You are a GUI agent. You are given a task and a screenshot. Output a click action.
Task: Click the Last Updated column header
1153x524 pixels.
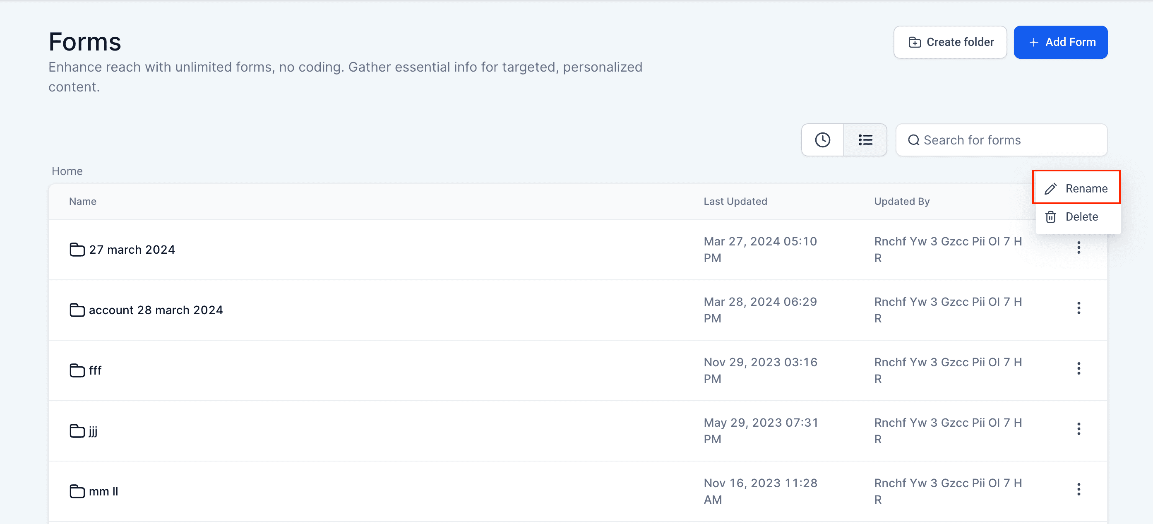click(x=735, y=202)
